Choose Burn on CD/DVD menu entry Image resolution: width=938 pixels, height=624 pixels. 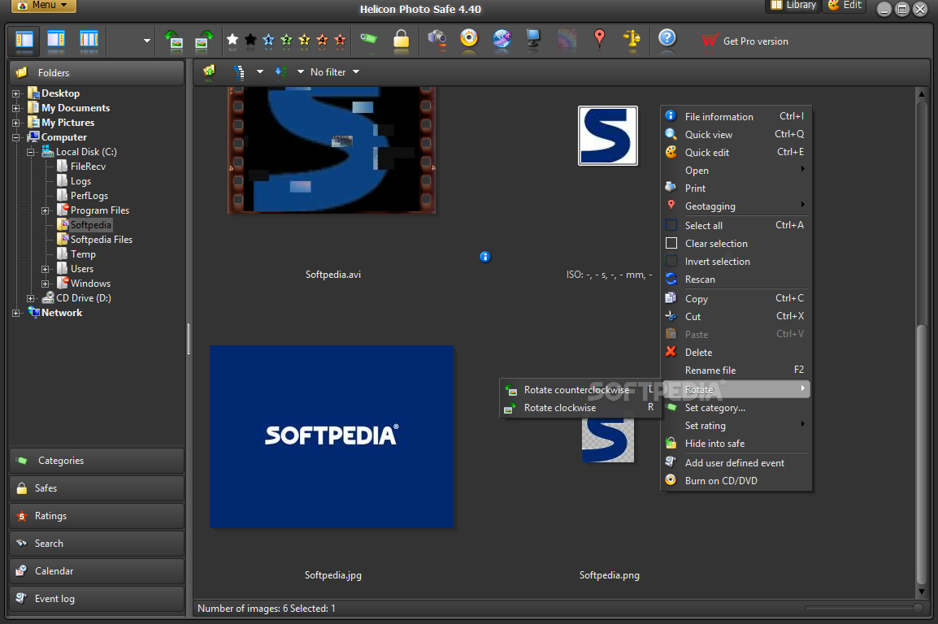736,480
